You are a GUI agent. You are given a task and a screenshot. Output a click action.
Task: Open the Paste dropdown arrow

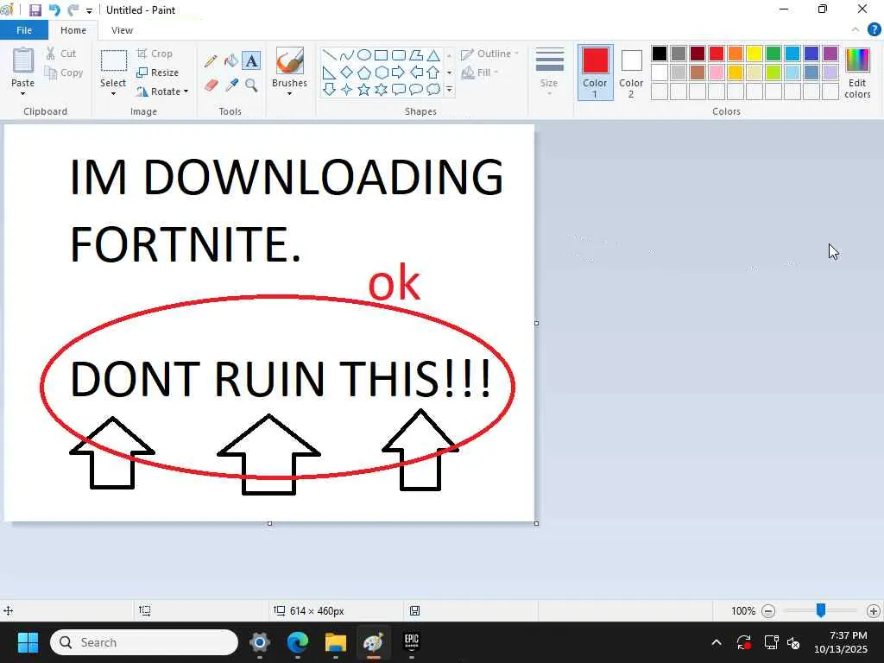pyautogui.click(x=22, y=93)
